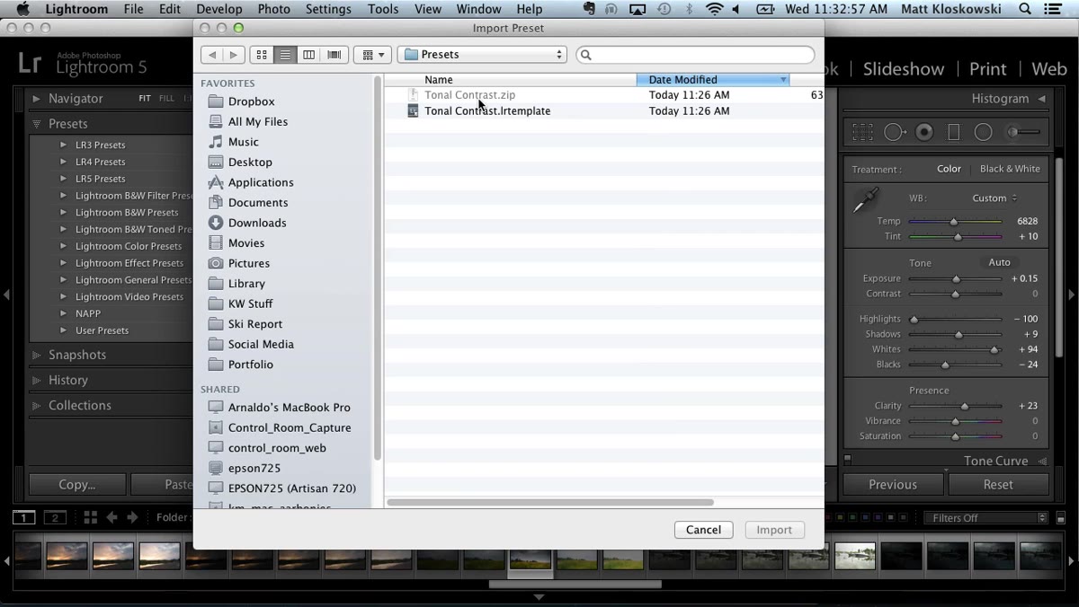Go forward with filmstrip right arrow icon
The width and height of the screenshot is (1079, 607).
132,517
